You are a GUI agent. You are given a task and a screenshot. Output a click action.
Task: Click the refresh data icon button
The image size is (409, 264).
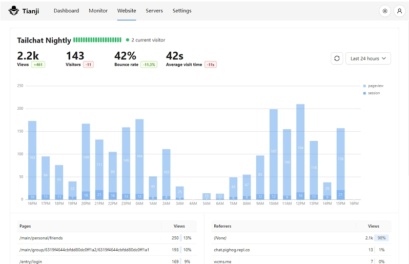337,58
